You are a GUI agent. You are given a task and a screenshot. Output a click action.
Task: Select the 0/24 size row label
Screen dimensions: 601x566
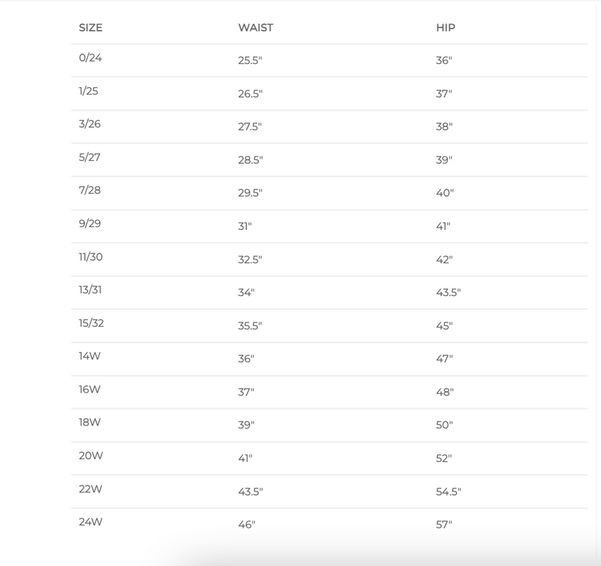coord(90,58)
